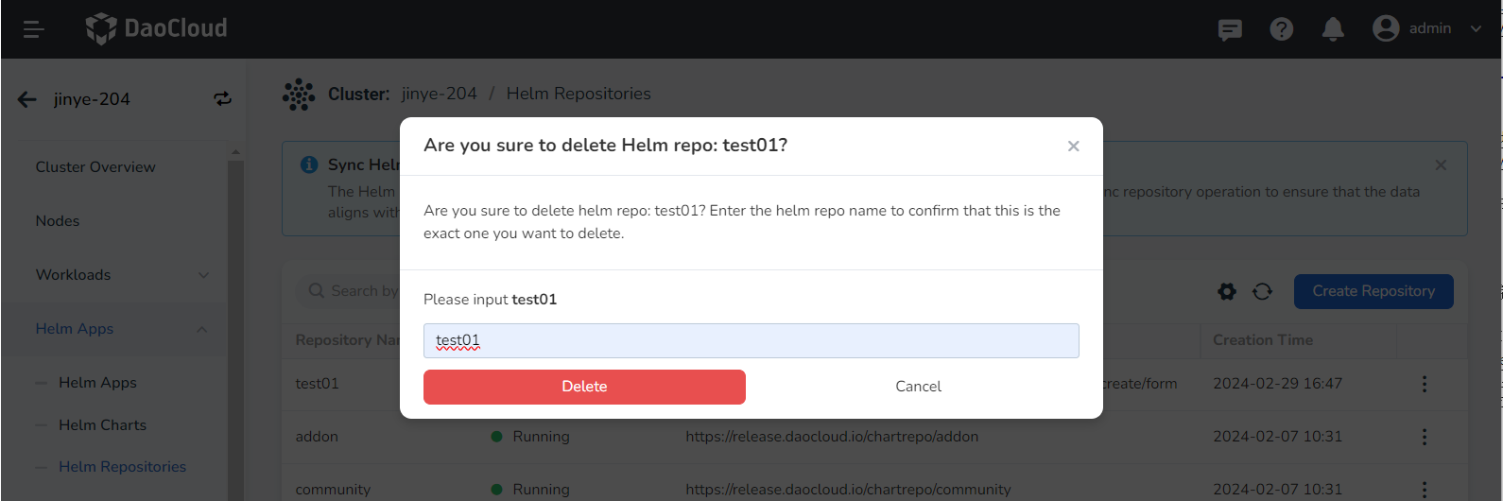Screen dimensions: 1503x501
Task: Open table settings gear icon
Action: (x=1227, y=291)
